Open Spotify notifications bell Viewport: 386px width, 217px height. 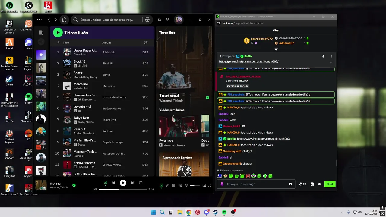[x=159, y=20]
